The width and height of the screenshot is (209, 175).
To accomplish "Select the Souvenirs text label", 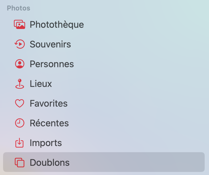I will pyautogui.click(x=50, y=44).
